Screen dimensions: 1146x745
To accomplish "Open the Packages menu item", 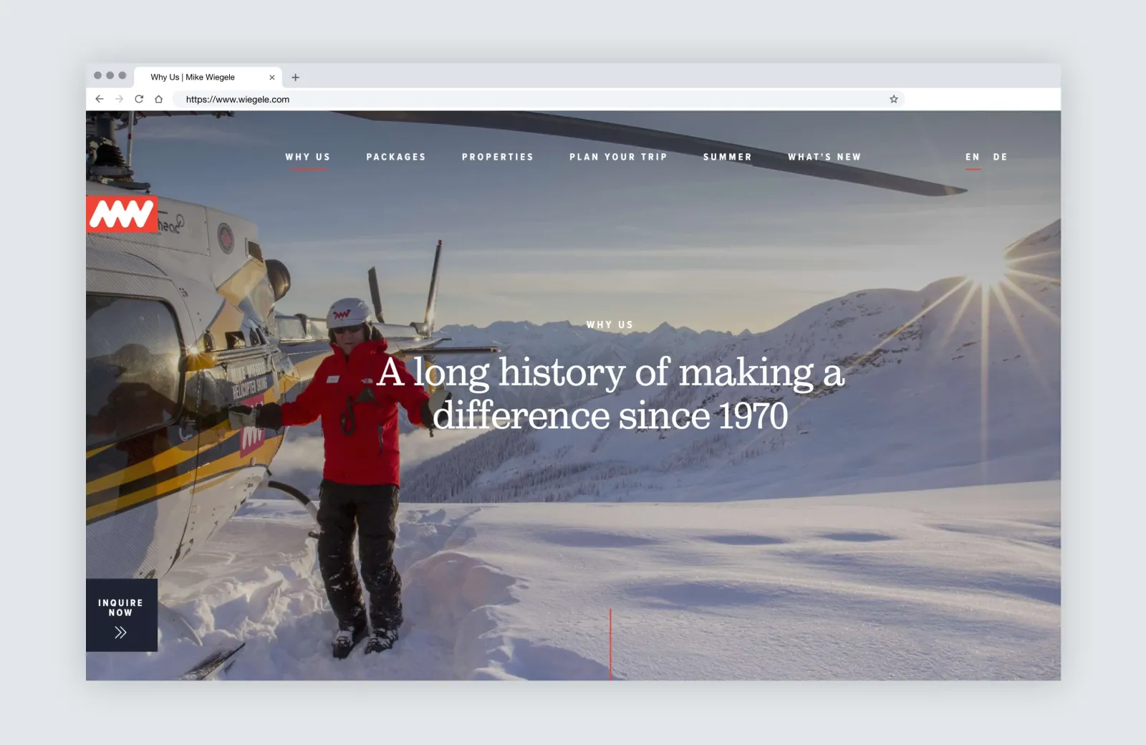I will click(x=396, y=157).
